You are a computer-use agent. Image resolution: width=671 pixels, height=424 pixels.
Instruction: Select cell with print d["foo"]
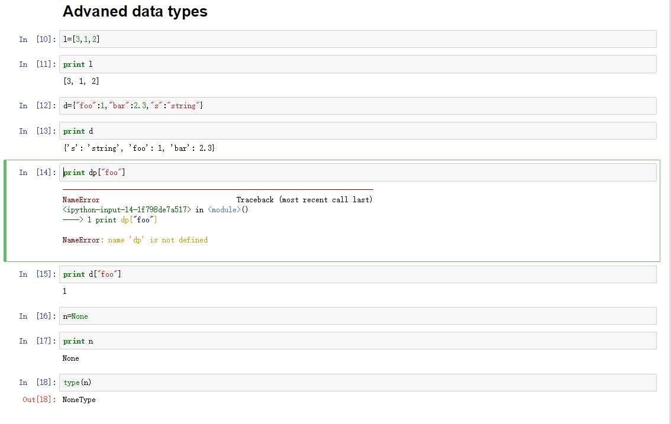(358, 274)
